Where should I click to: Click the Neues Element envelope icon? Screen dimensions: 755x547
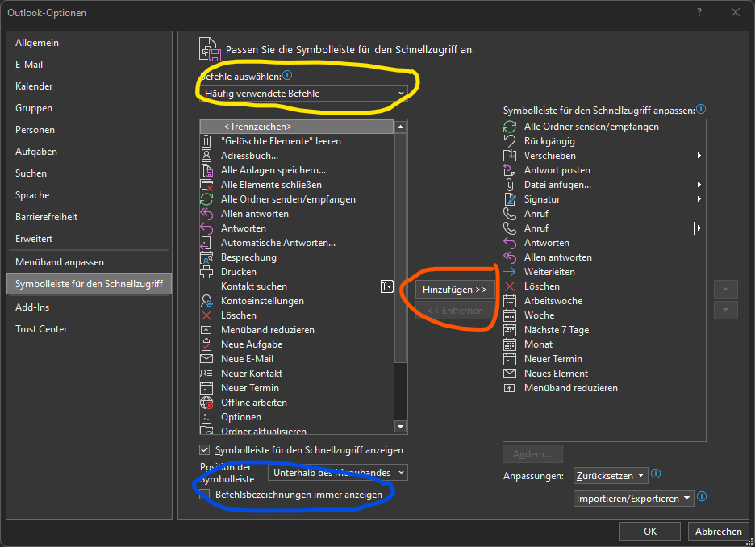click(x=510, y=374)
